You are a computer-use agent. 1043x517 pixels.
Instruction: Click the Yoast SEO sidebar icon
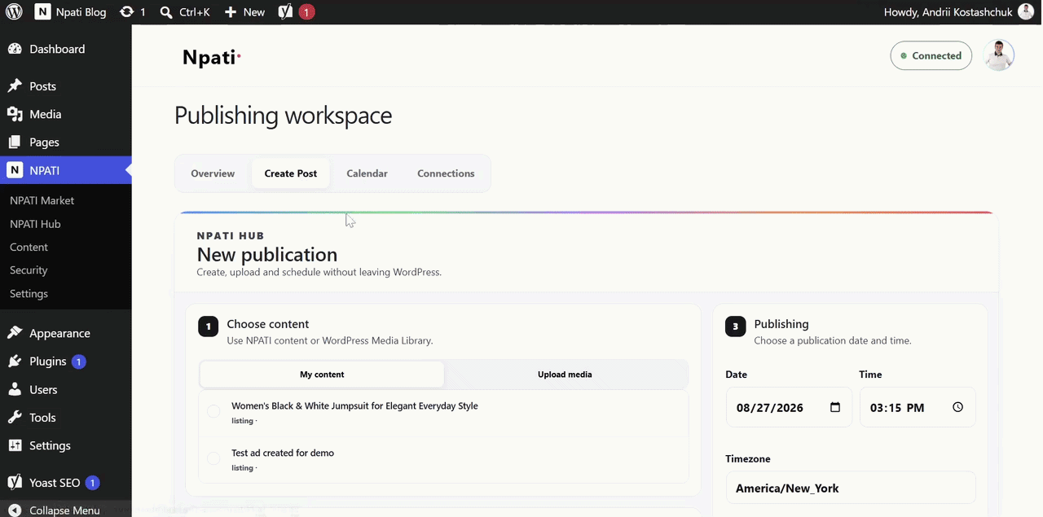pyautogui.click(x=15, y=483)
